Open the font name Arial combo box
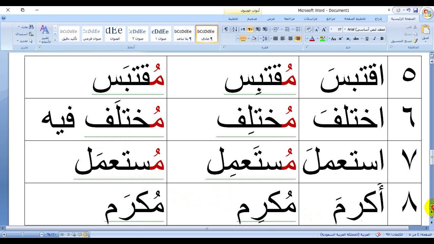 click(x=364, y=29)
